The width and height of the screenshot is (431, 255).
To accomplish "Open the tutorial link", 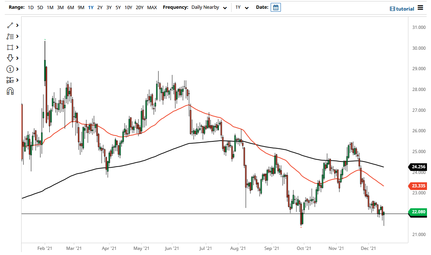I will 405,9.
